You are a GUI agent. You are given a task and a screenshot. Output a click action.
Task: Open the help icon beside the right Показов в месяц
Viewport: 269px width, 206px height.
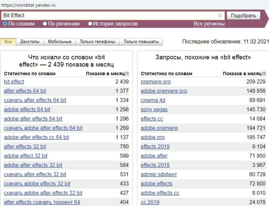pos(264,74)
